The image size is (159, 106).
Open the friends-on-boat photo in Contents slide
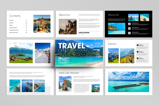(42, 24)
